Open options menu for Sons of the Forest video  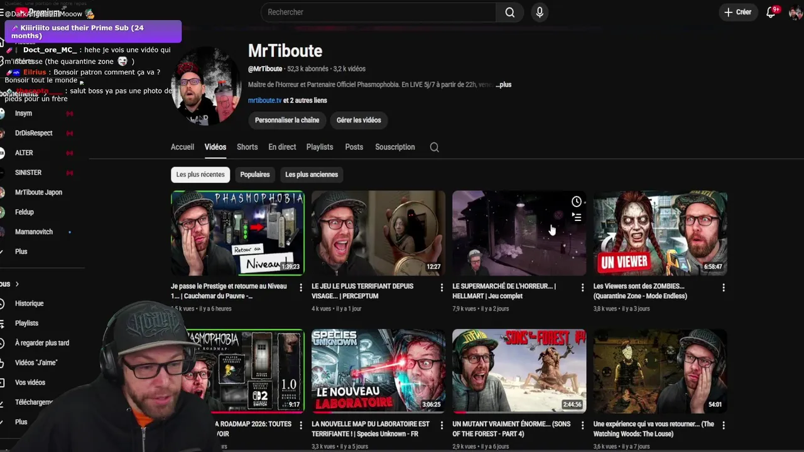click(x=582, y=425)
